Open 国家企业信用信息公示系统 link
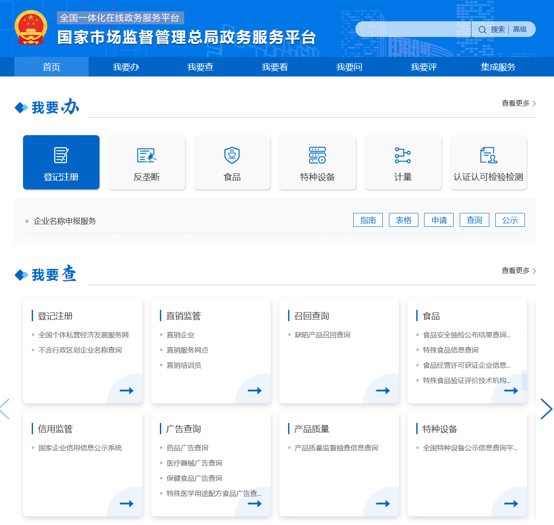The width and height of the screenshot is (554, 525). pyautogui.click(x=80, y=447)
